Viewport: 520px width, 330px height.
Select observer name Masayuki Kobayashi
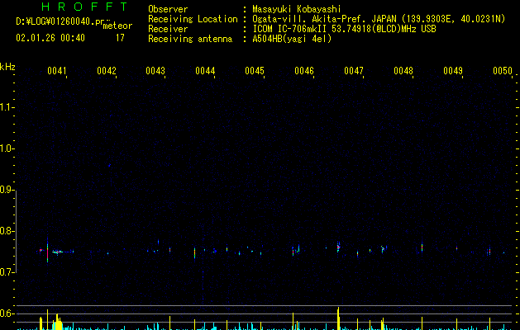pos(297,9)
